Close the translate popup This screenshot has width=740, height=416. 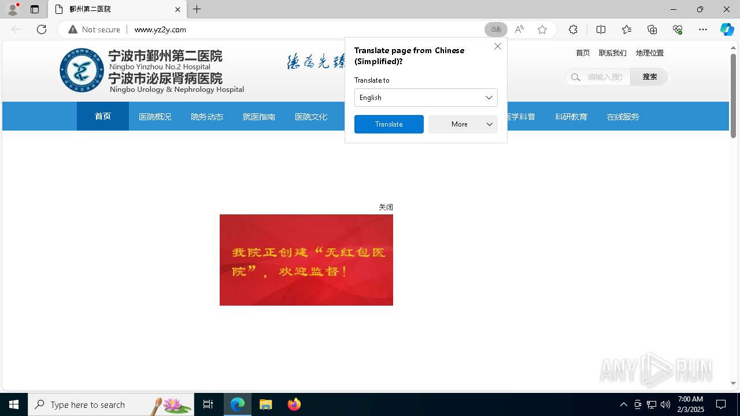click(498, 46)
